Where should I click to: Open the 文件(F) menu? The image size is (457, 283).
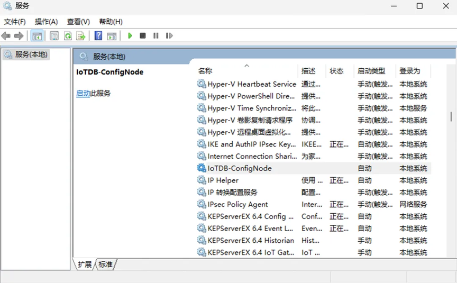click(15, 22)
